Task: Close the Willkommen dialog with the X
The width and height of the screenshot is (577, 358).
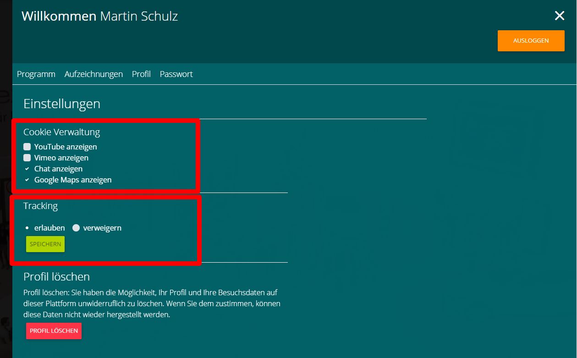Action: pos(559,16)
